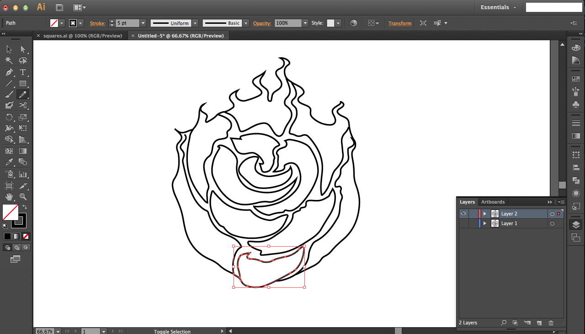Open the Basic brush definition dropdown
Viewport: 585px width, 334px height.
coord(246,23)
